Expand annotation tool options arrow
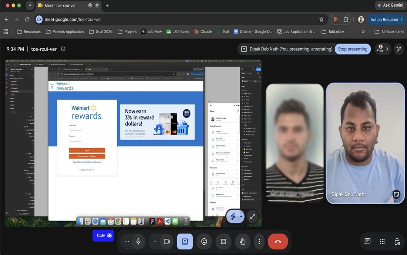This screenshot has height=255, width=407. [241, 216]
